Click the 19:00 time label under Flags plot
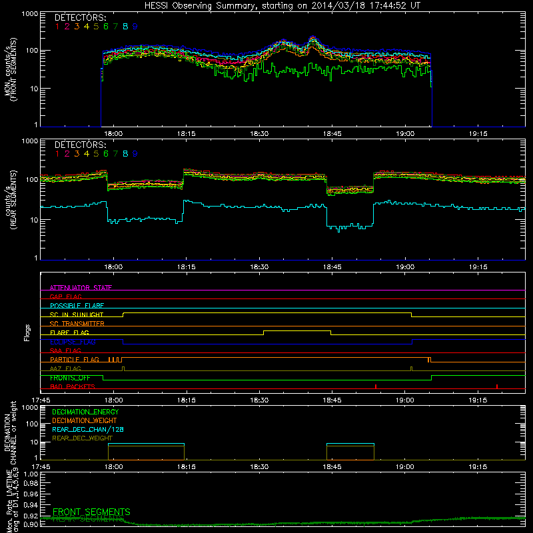 point(405,400)
